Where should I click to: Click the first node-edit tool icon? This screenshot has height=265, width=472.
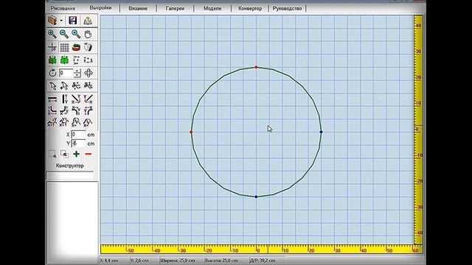(76, 86)
